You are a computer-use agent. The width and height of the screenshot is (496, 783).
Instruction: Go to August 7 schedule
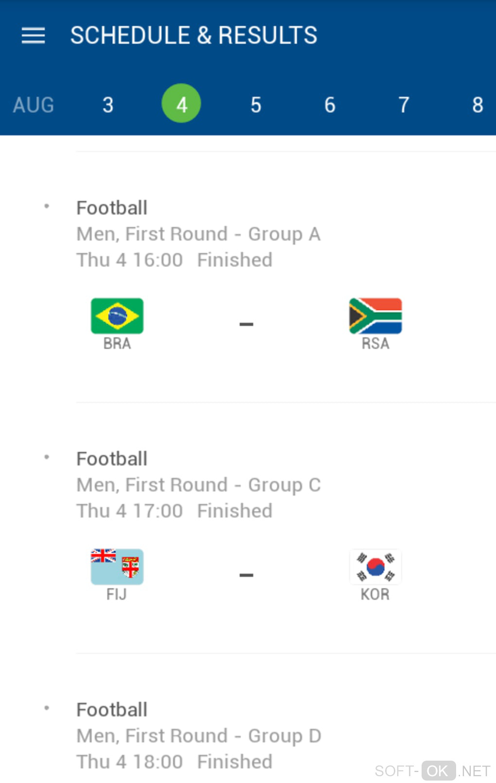[x=404, y=104]
